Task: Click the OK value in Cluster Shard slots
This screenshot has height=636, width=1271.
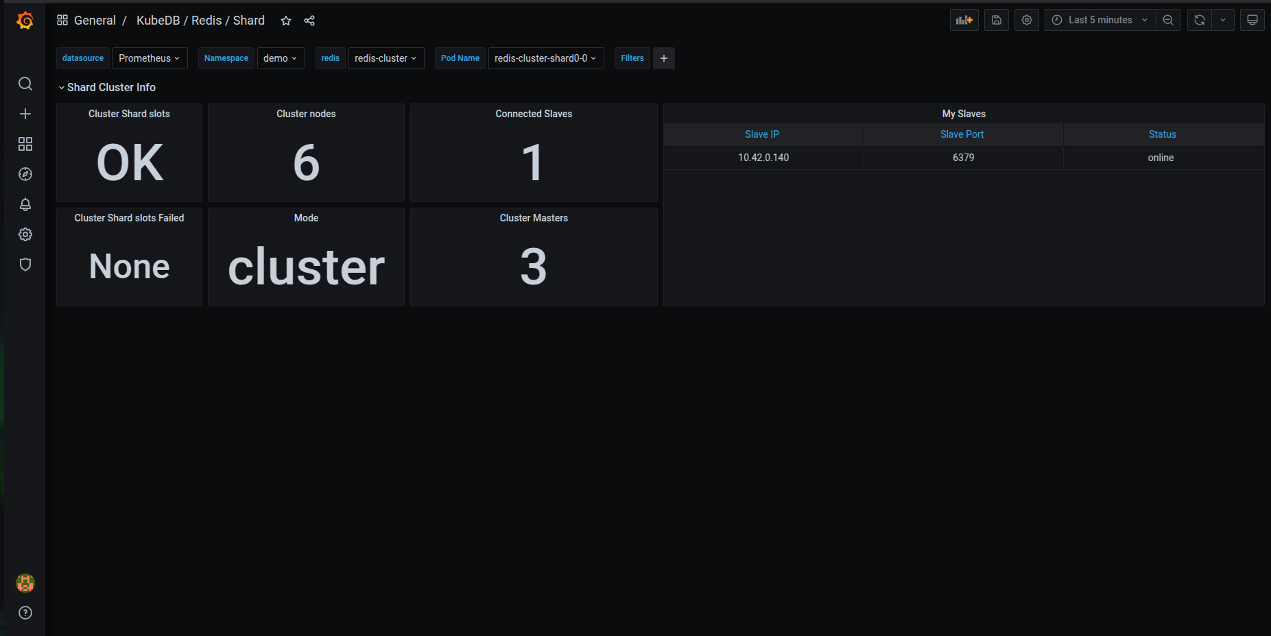Action: coord(130,163)
